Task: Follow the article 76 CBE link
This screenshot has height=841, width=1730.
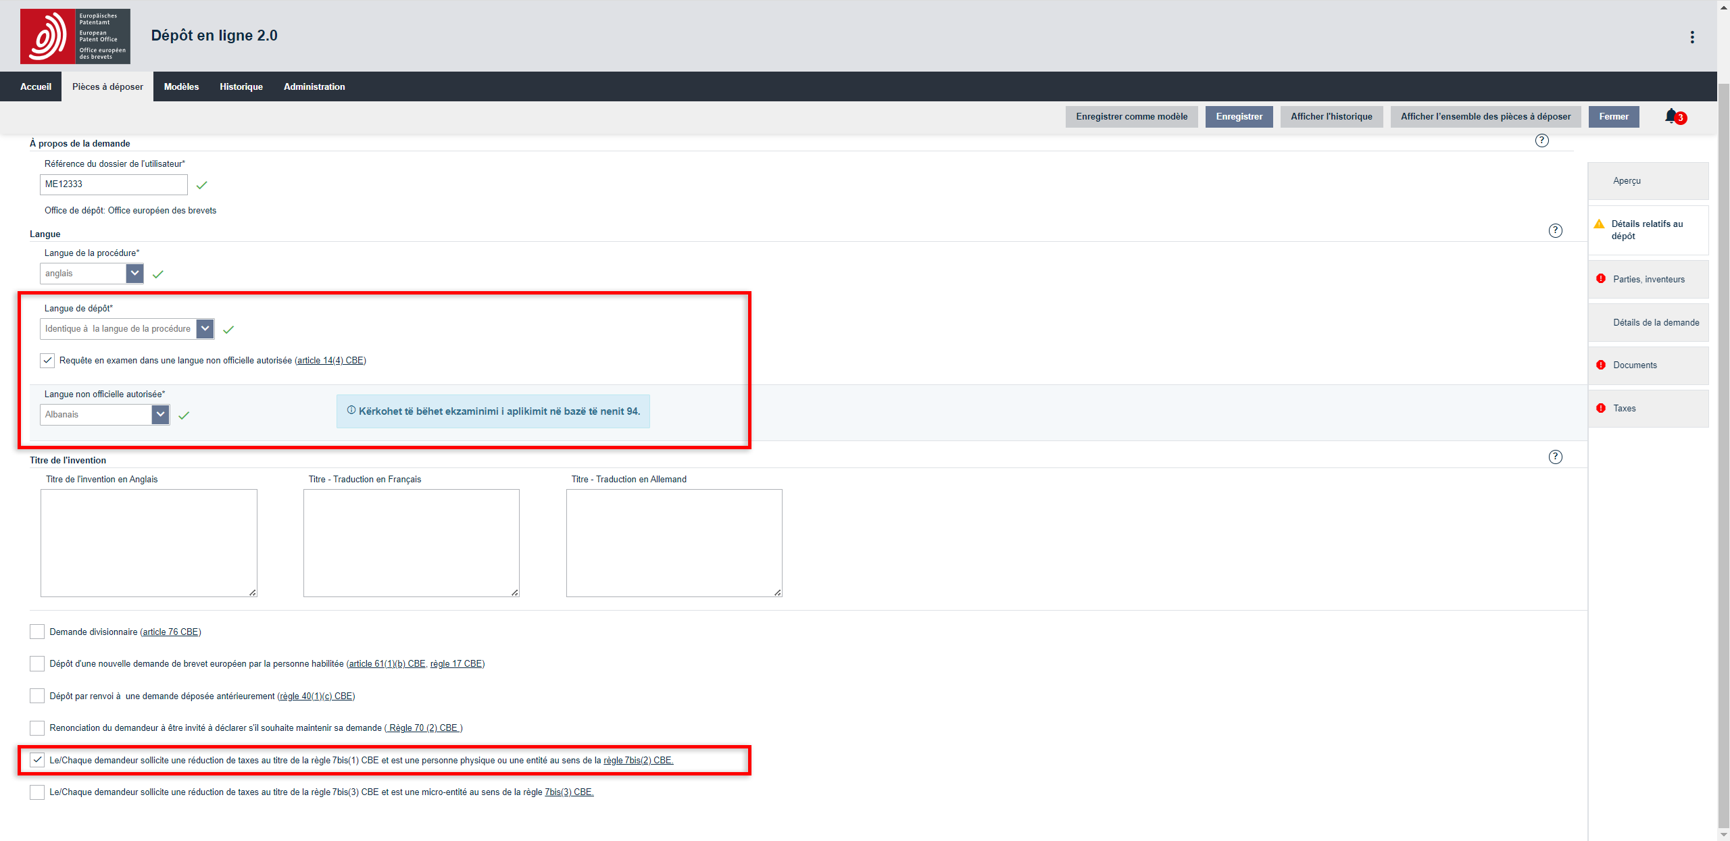Action: (170, 632)
